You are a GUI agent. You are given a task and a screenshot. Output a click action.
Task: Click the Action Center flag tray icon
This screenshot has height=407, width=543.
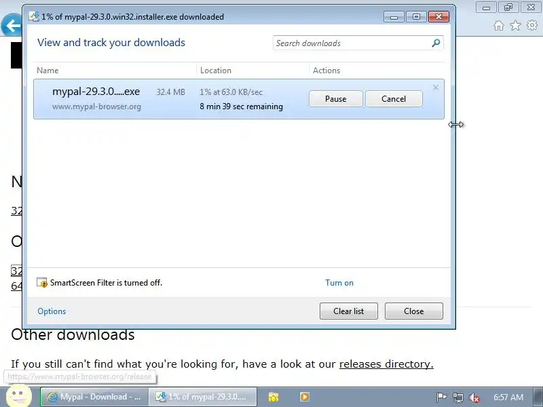pos(441,398)
